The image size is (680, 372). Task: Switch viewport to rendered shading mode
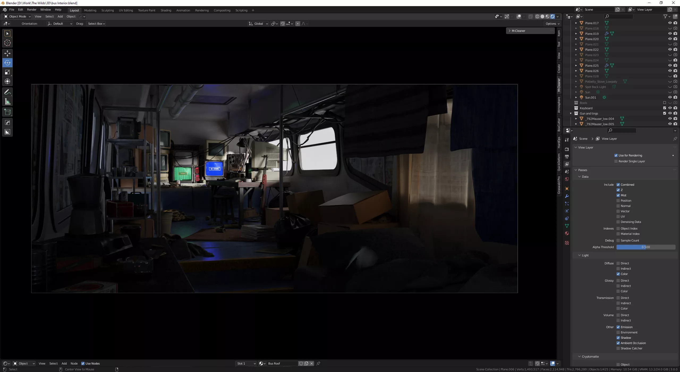552,16
